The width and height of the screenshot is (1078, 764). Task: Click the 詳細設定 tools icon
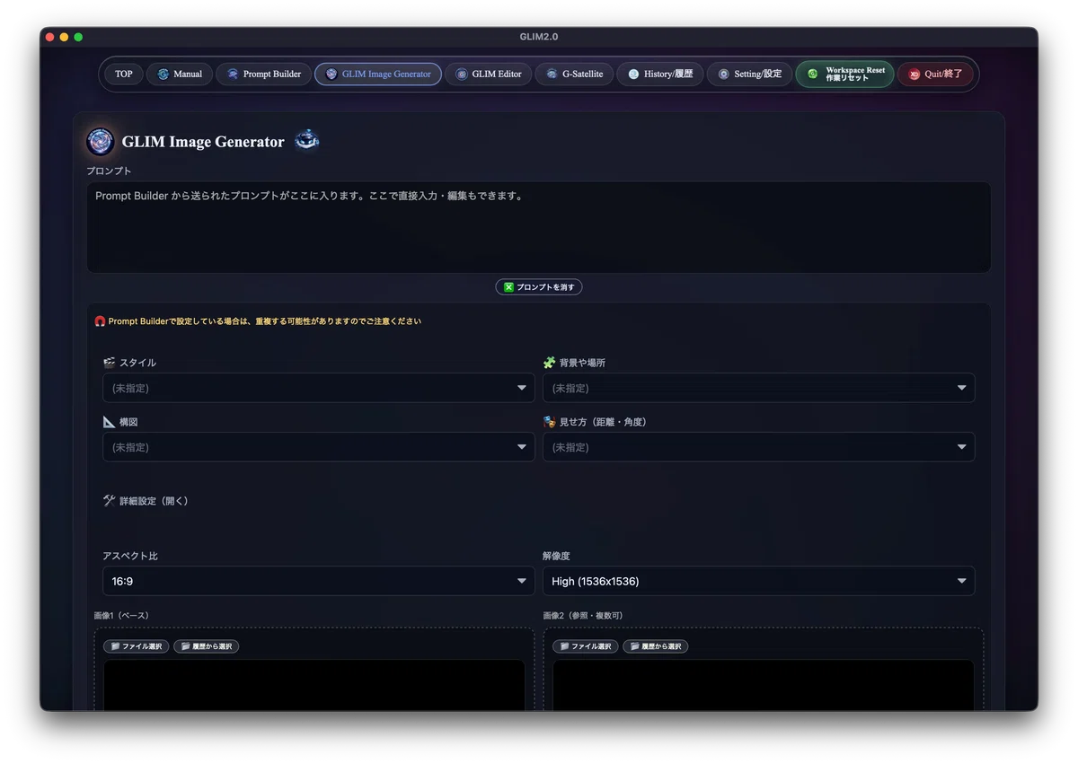(110, 501)
